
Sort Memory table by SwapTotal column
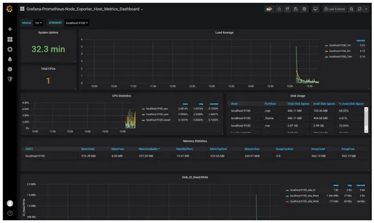[x=318, y=149]
